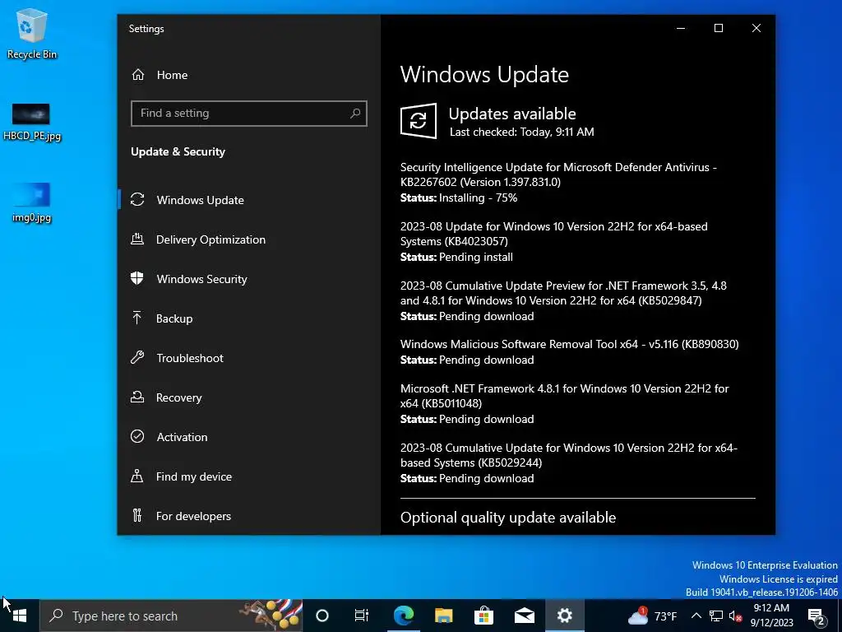The image size is (842, 632).
Task: Click the 'Windows Update' page title
Action: pos(484,74)
